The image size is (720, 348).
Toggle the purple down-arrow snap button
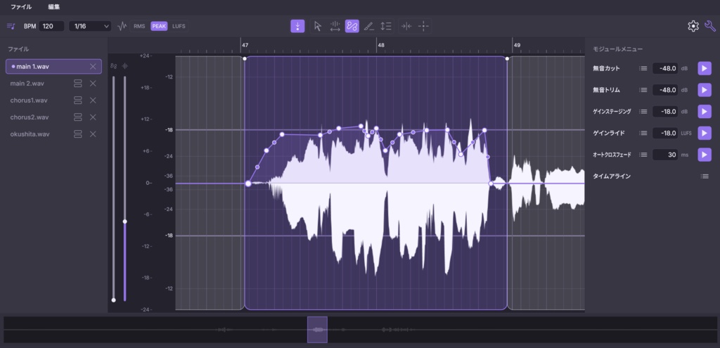tap(297, 26)
